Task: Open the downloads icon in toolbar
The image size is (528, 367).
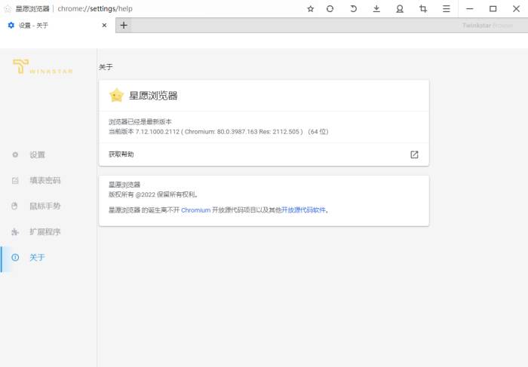Action: pos(376,9)
